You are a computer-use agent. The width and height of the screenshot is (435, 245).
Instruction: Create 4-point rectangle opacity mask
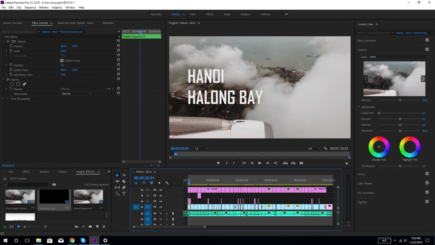pos(18,84)
